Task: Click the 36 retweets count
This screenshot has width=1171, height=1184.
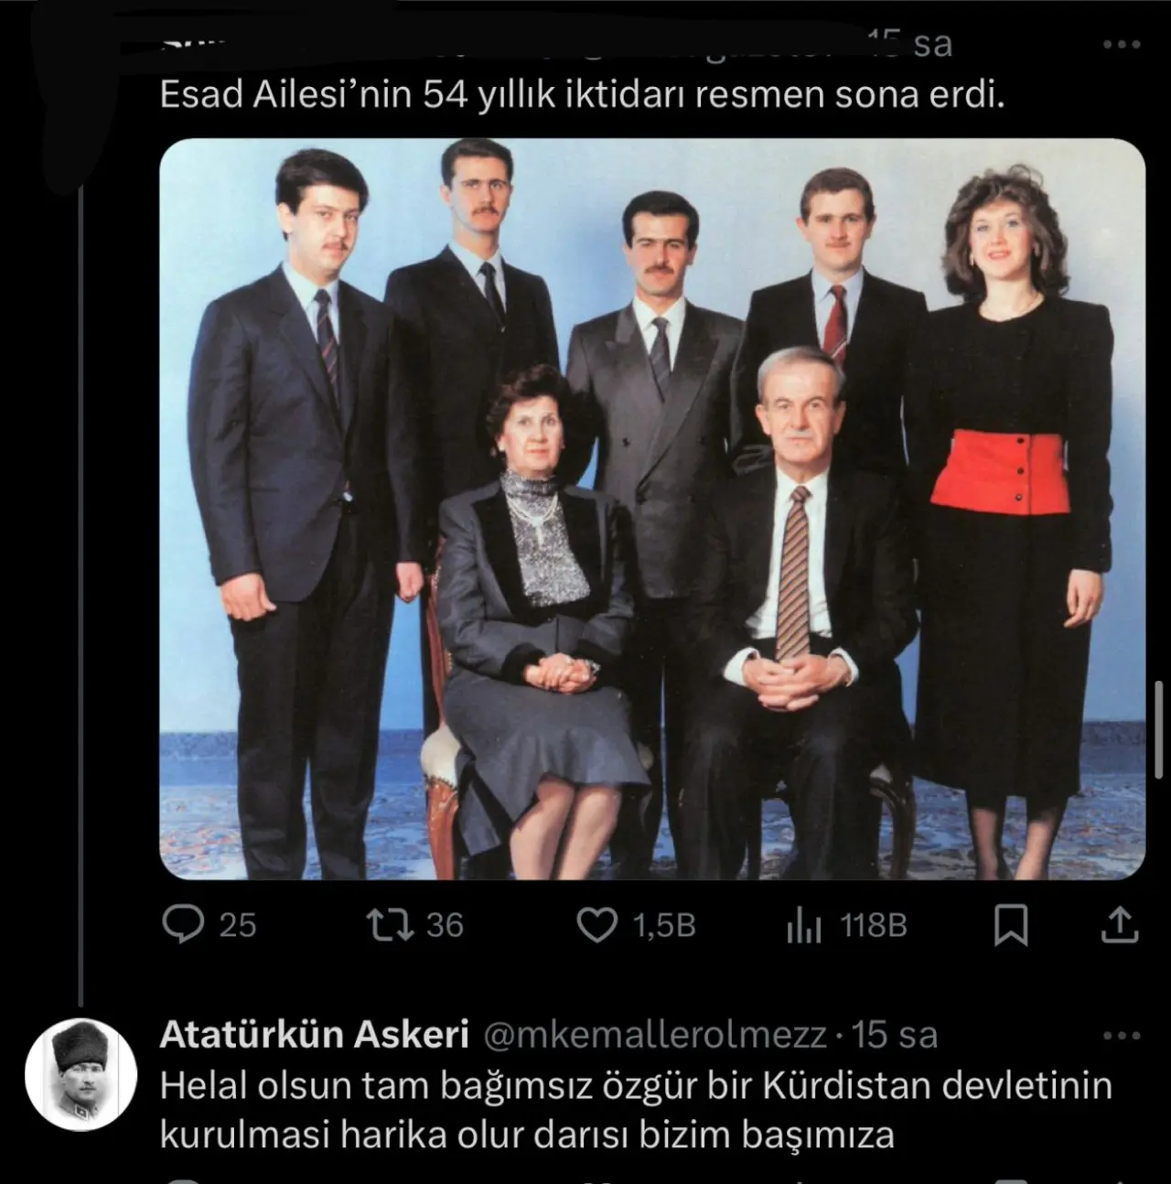Action: coord(445,925)
